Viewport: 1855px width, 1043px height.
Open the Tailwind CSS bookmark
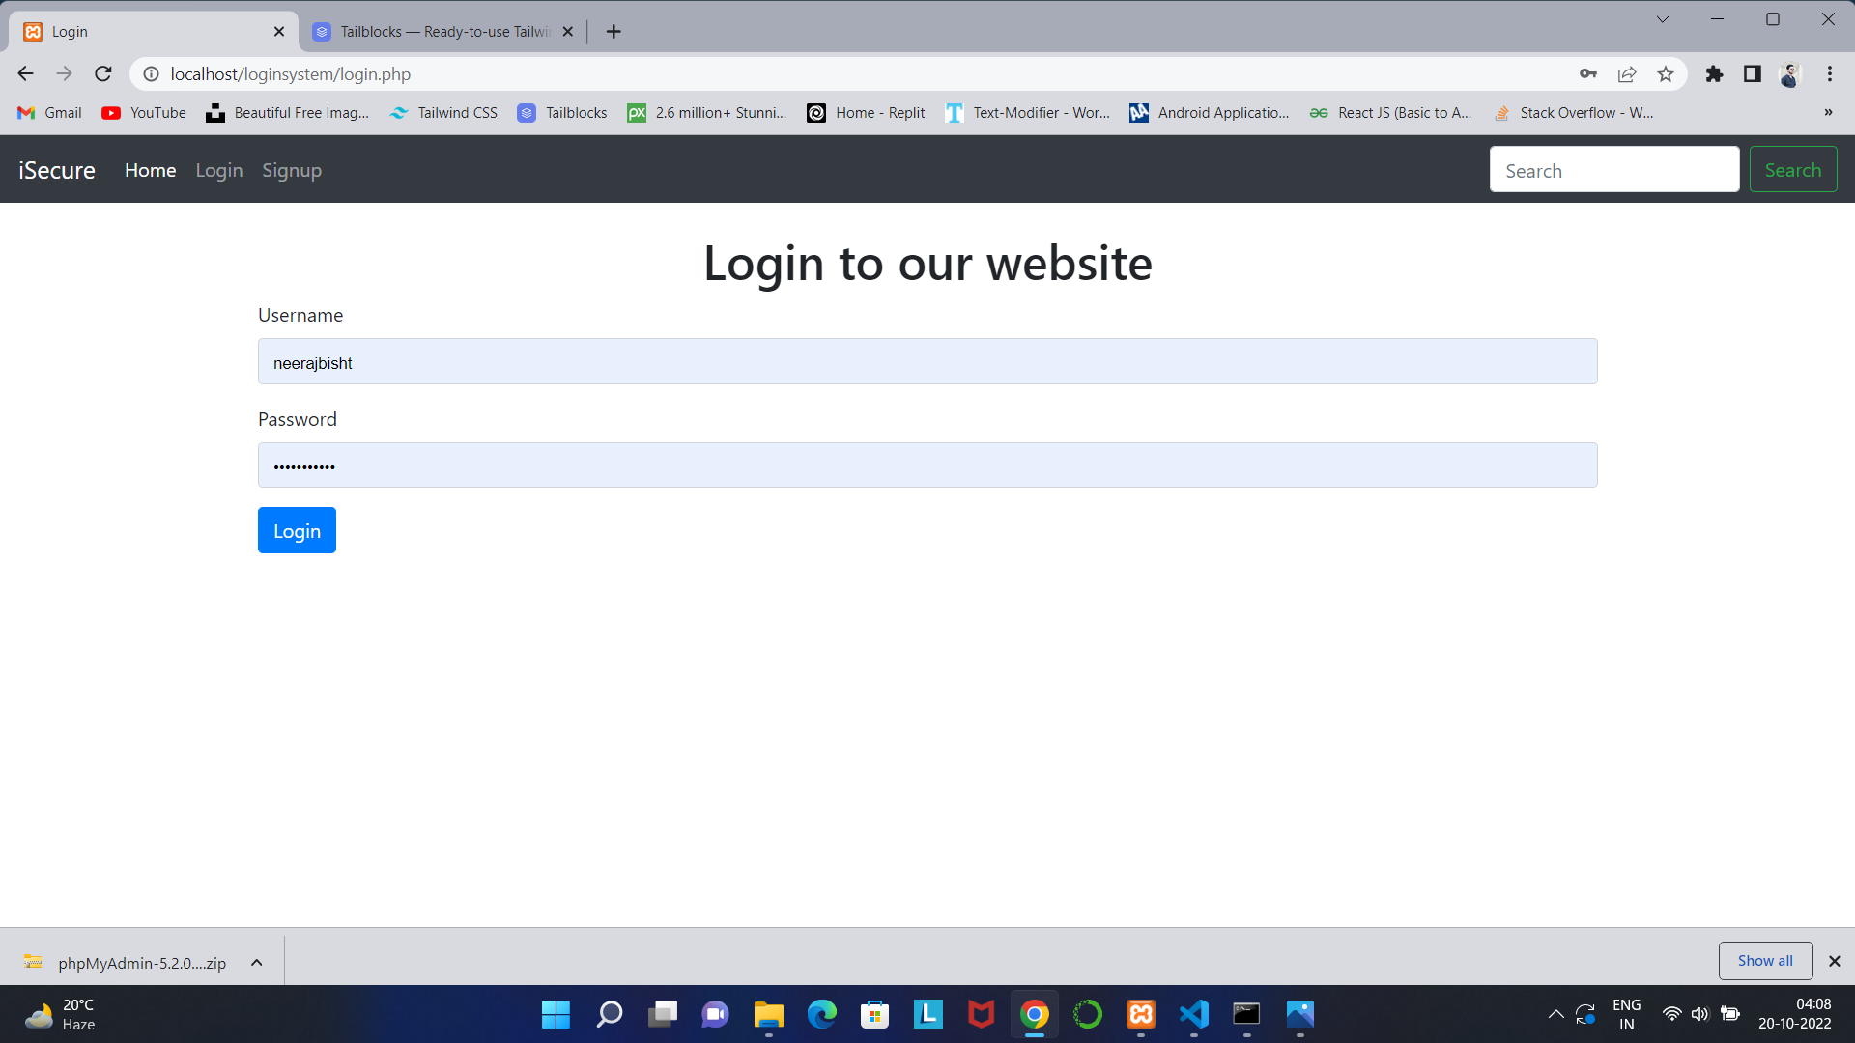(x=442, y=112)
